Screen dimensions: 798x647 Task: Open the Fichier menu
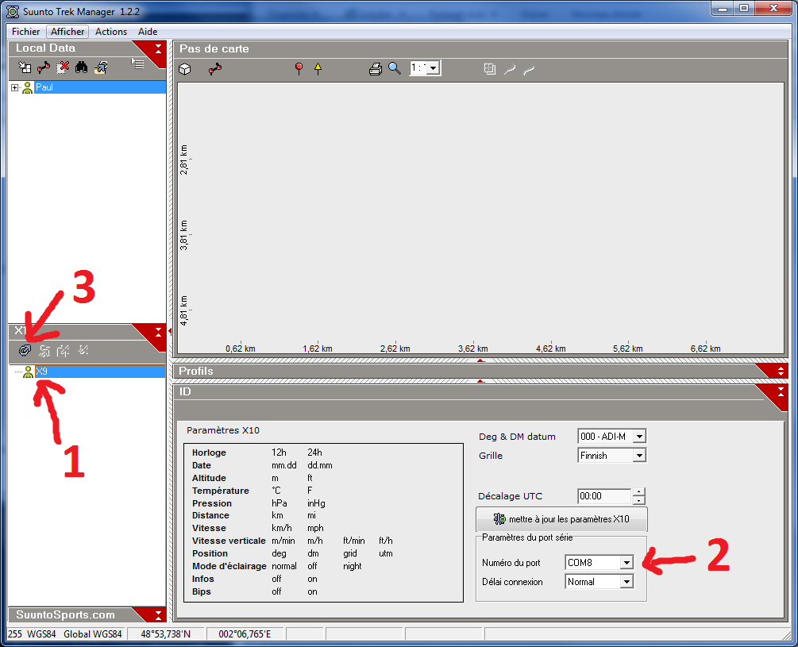pyautogui.click(x=26, y=32)
